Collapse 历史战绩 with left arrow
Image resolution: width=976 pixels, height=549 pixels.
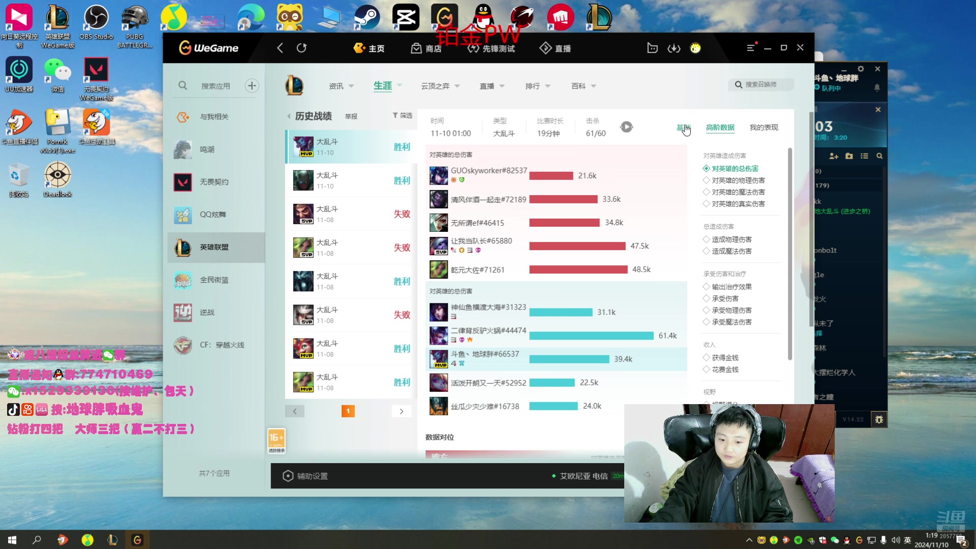[289, 116]
